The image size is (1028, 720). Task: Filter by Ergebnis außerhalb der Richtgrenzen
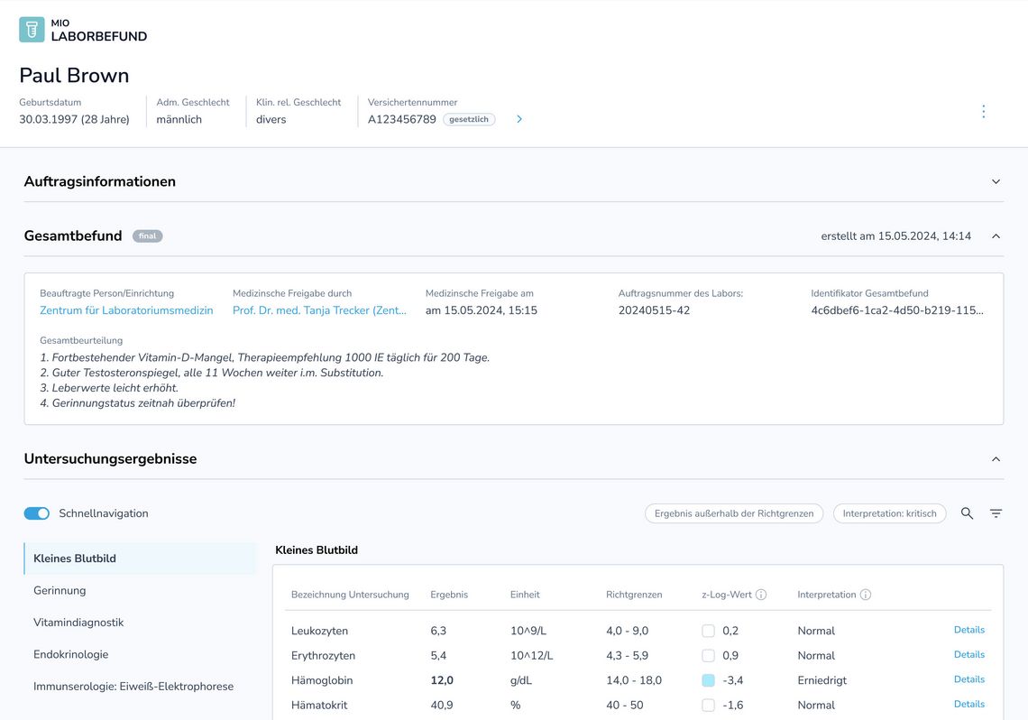(734, 513)
